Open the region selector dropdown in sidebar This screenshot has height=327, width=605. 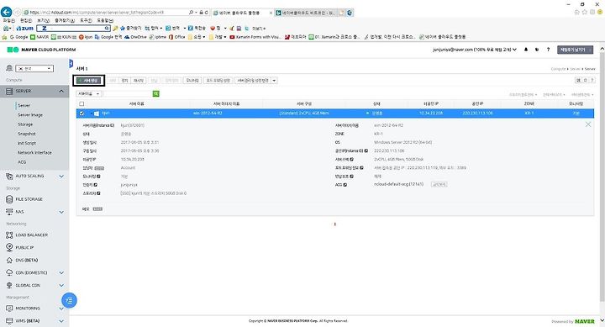[x=34, y=69]
